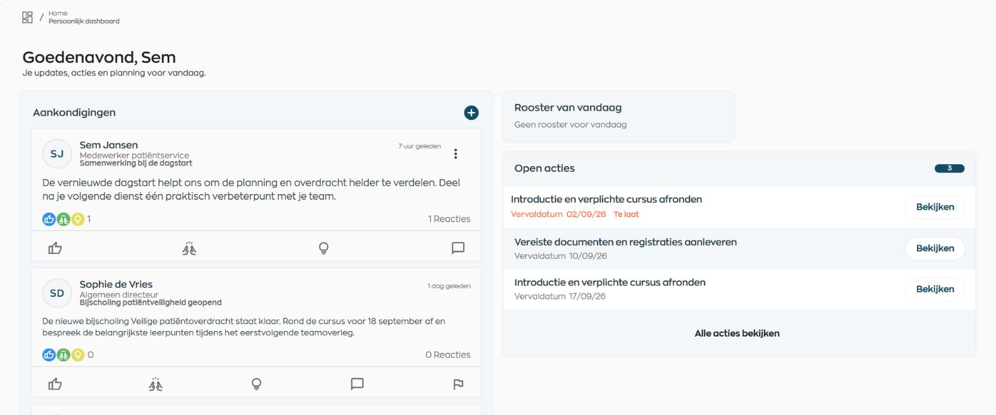React with celebrate icon on Sophie de Vries's post
The height and width of the screenshot is (415, 996).
tap(156, 384)
